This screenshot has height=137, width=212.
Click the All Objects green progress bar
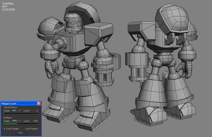pyautogui.click(x=21, y=124)
